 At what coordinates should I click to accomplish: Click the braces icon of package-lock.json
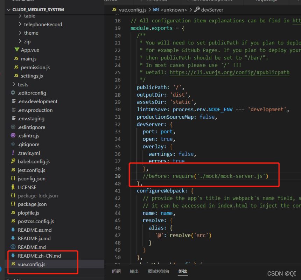13,195
